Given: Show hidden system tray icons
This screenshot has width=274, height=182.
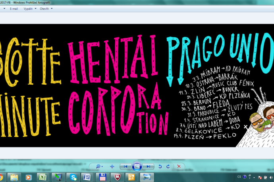Looking at the screenshot, I should [254, 178].
